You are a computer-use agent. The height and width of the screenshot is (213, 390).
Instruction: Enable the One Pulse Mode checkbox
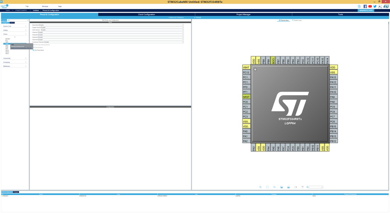coord(34,50)
